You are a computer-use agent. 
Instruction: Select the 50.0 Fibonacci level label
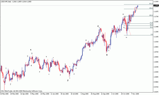[151, 25]
